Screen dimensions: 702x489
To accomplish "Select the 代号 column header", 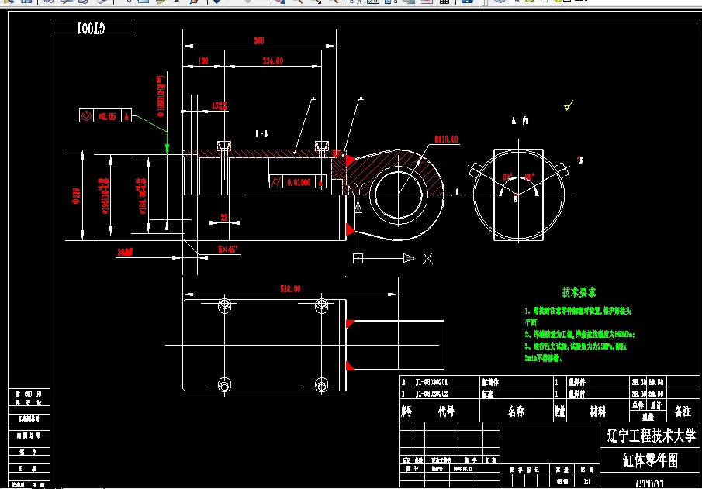I will click(446, 412).
